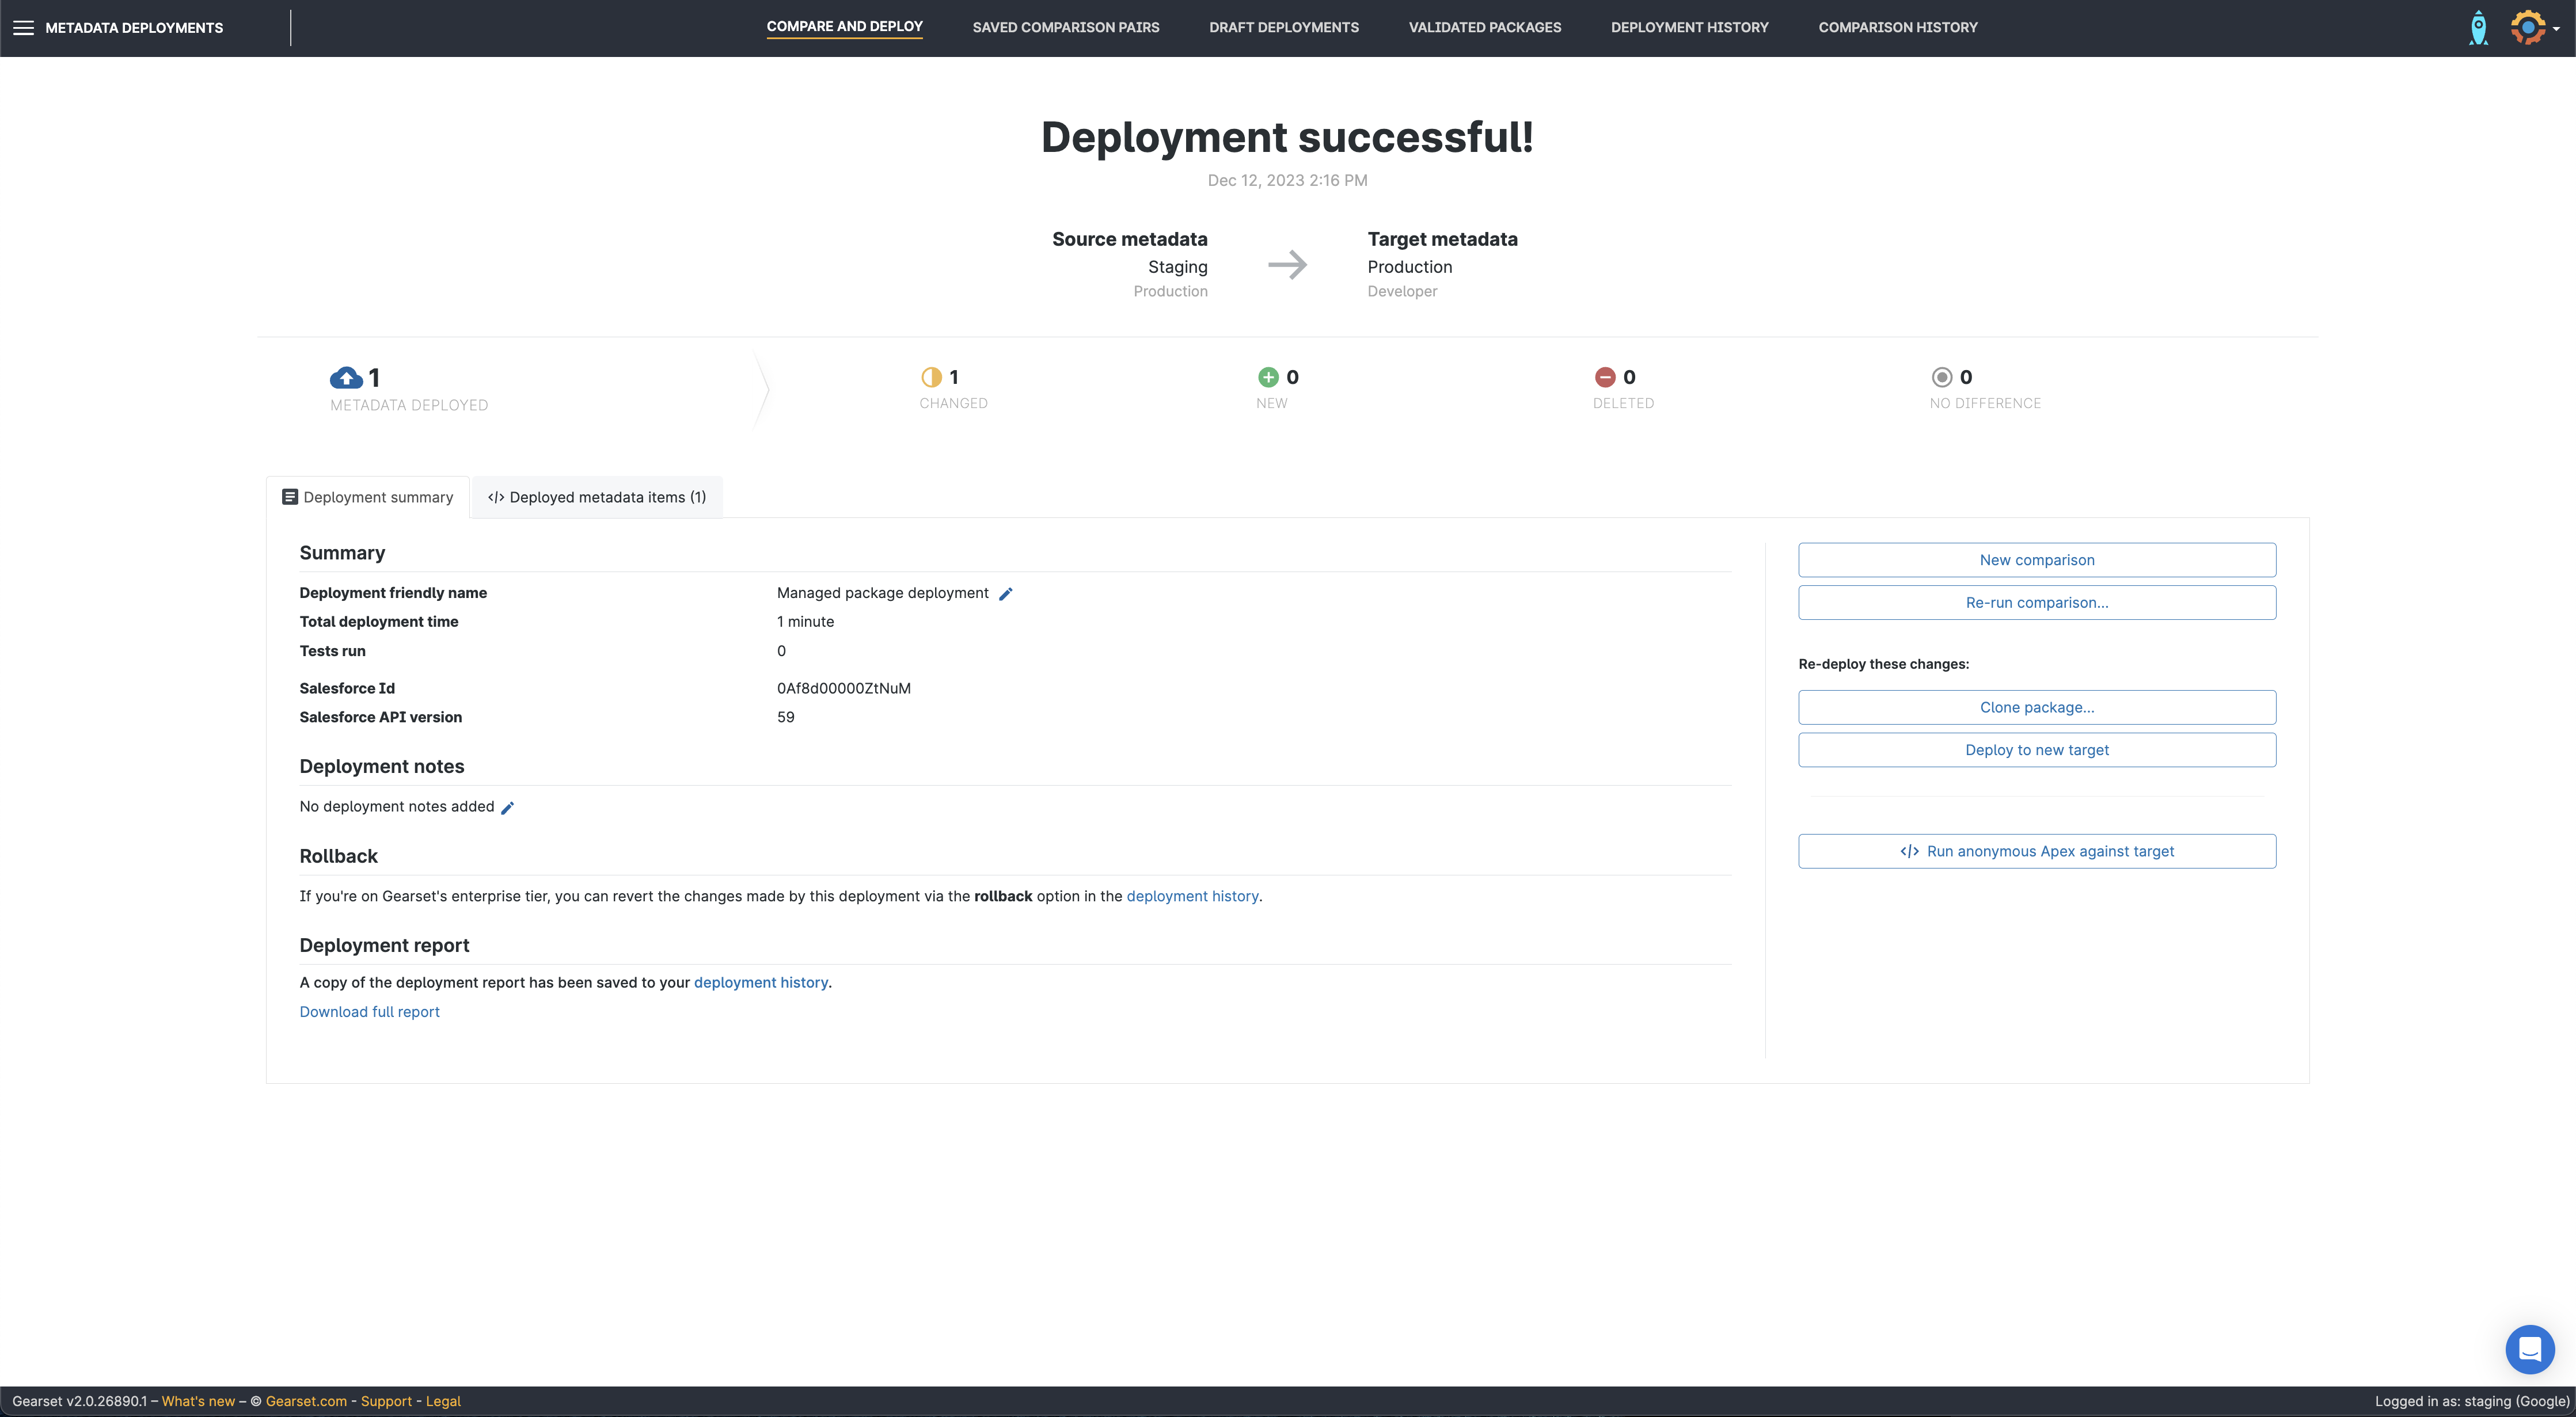Open What's new link in footer
This screenshot has width=2576, height=1417.
[x=198, y=1401]
